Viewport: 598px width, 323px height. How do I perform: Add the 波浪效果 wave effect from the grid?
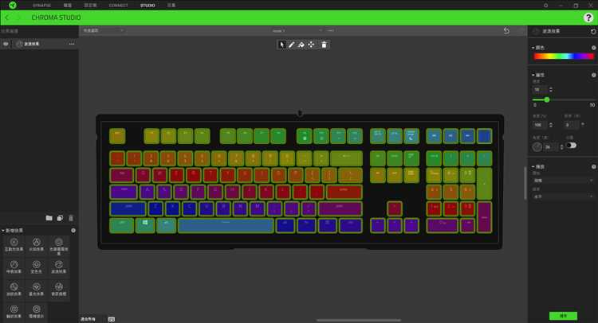(x=59, y=267)
